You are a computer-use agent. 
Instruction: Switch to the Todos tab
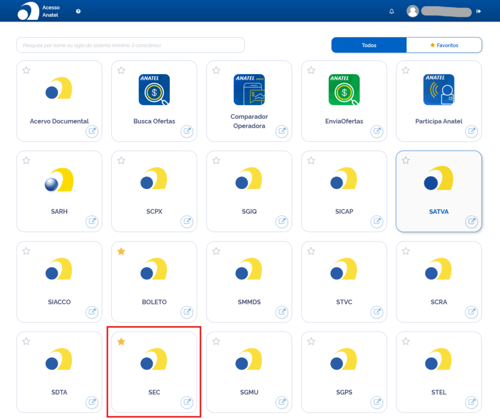click(x=369, y=45)
